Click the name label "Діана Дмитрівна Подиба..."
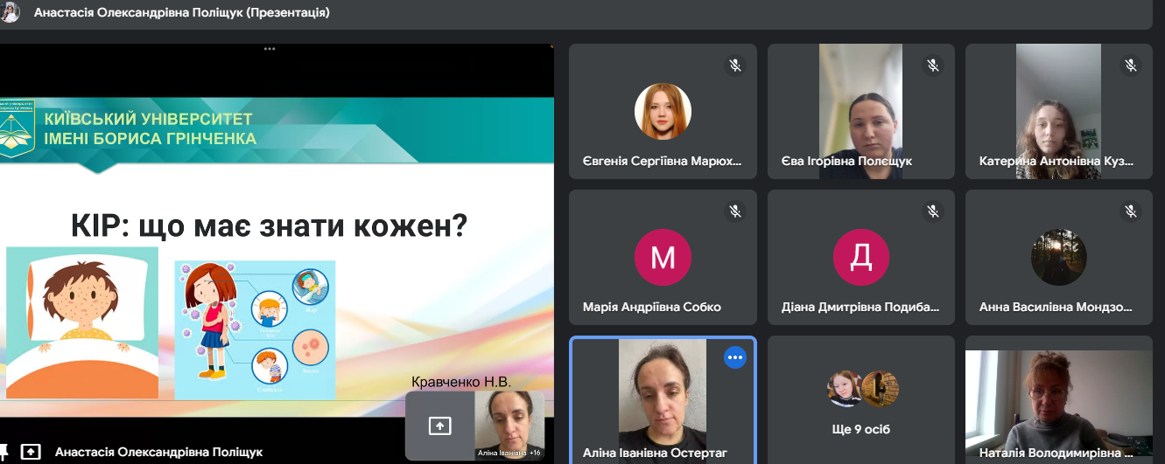The height and width of the screenshot is (464, 1165). pyautogui.click(x=860, y=308)
